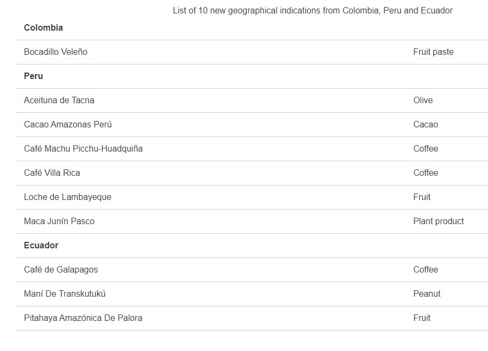Viewport: 488px width, 351px height.
Task: Select the Aceituna de Tacna row
Action: click(x=252, y=101)
